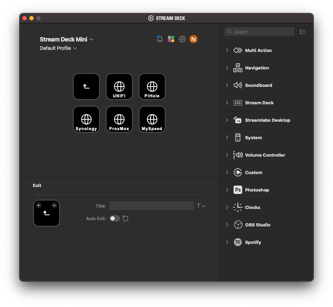Expand the Stream Deck chevron
This screenshot has height=307, width=333.
pos(227,103)
